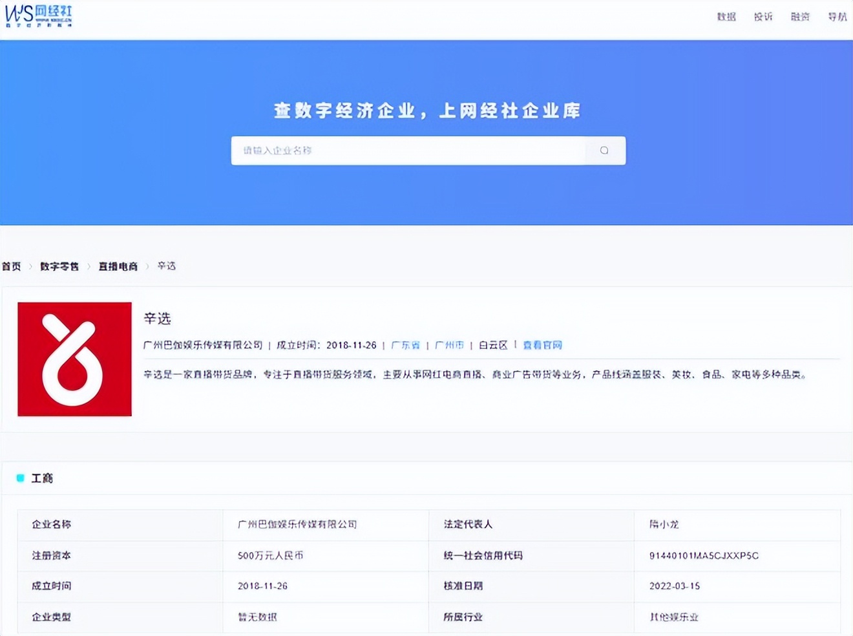Select the 2022-03-15 approval date value
This screenshot has height=636, width=853.
[675, 586]
